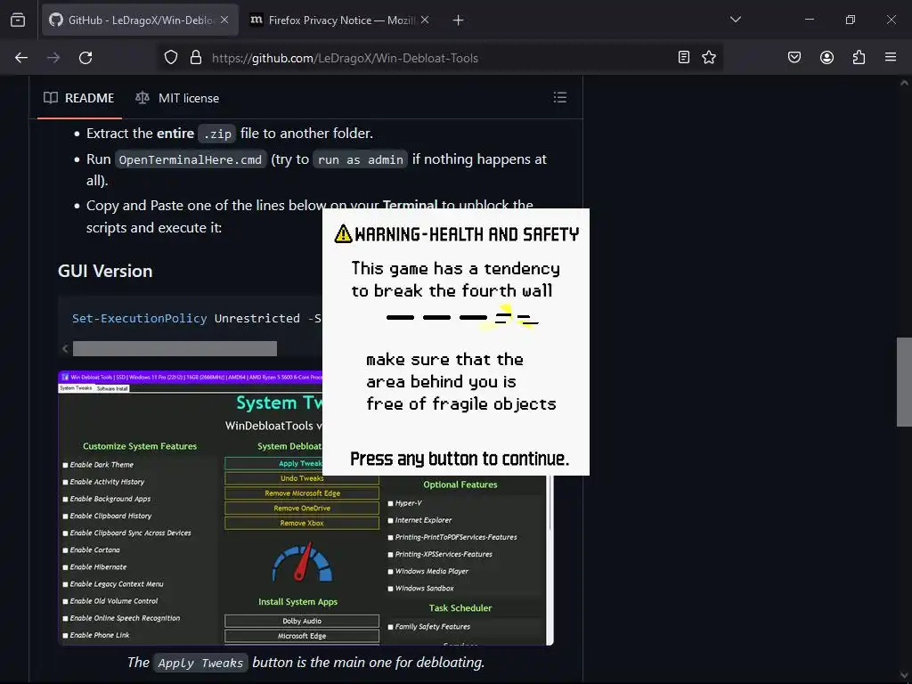This screenshot has width=912, height=684.
Task: Click the GUI Version heading
Action: pyautogui.click(x=105, y=271)
